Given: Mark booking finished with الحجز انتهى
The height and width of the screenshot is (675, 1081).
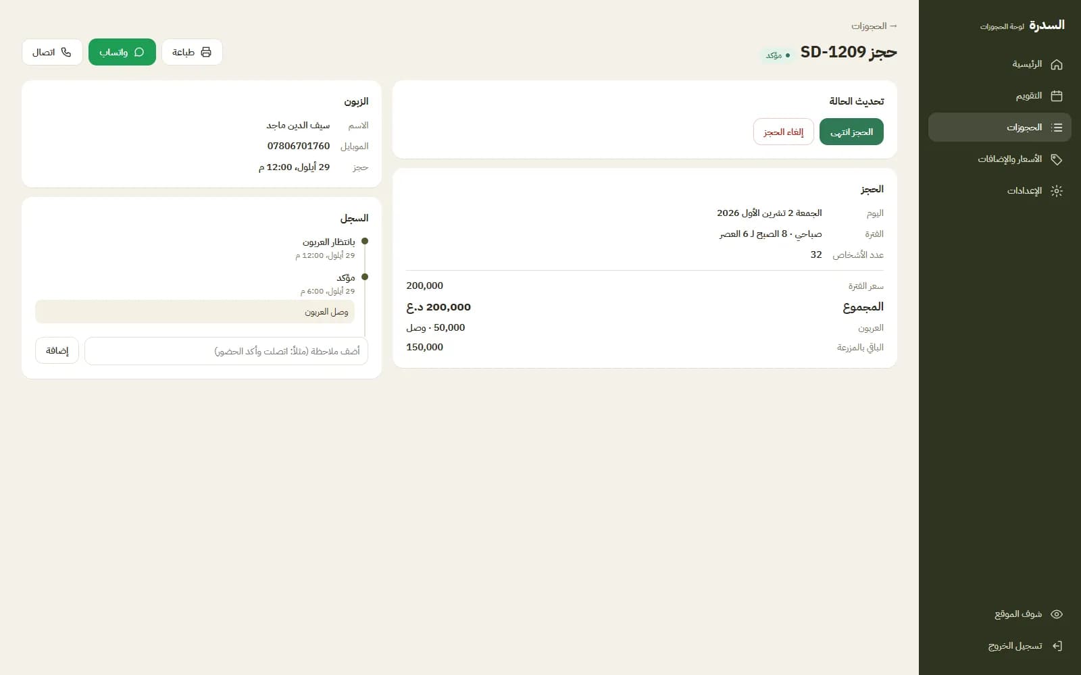Looking at the screenshot, I should pyautogui.click(x=851, y=132).
